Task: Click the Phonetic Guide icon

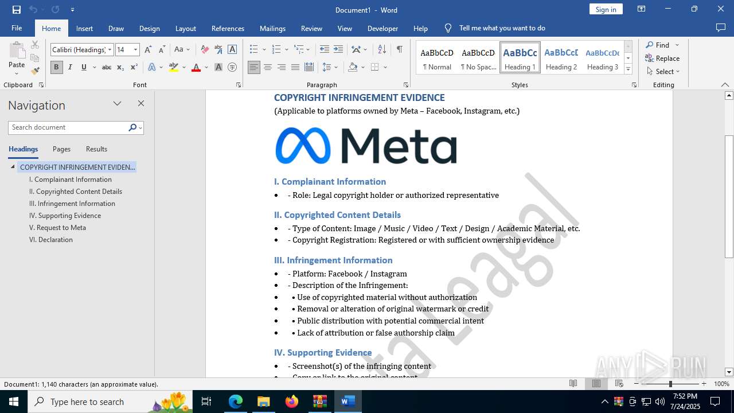Action: pos(218,50)
